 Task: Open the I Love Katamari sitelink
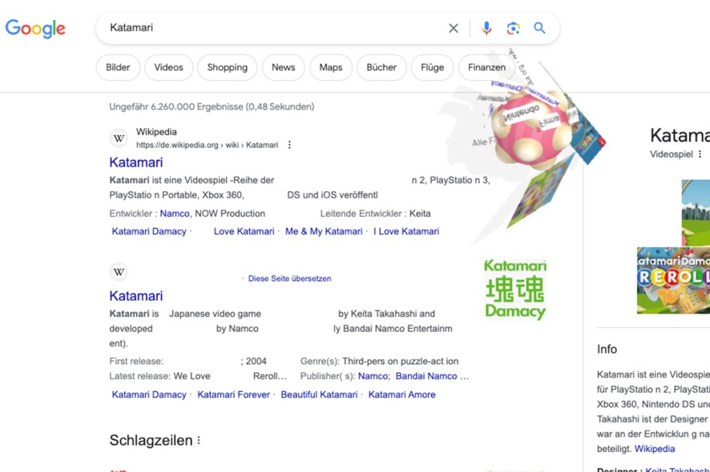[x=406, y=231]
